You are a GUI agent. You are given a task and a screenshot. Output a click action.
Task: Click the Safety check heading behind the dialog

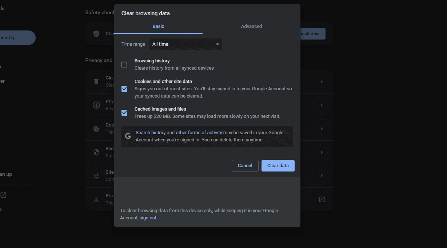tap(100, 13)
